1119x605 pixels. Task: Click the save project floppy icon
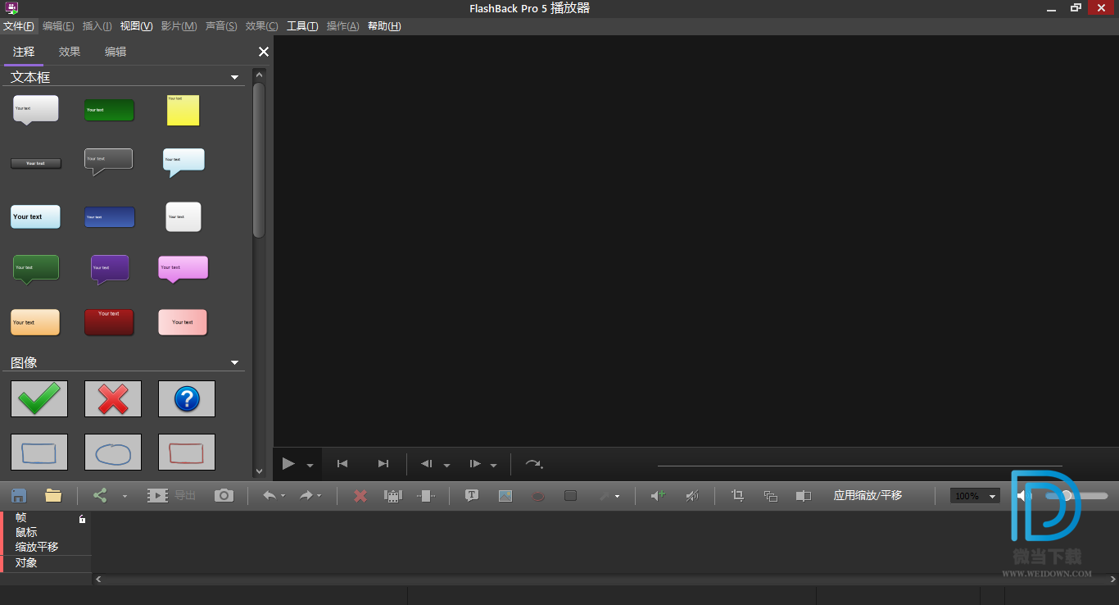coord(19,495)
